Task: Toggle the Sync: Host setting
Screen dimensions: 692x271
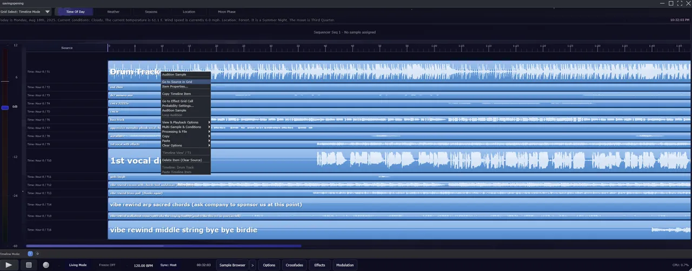Action: click(168, 265)
